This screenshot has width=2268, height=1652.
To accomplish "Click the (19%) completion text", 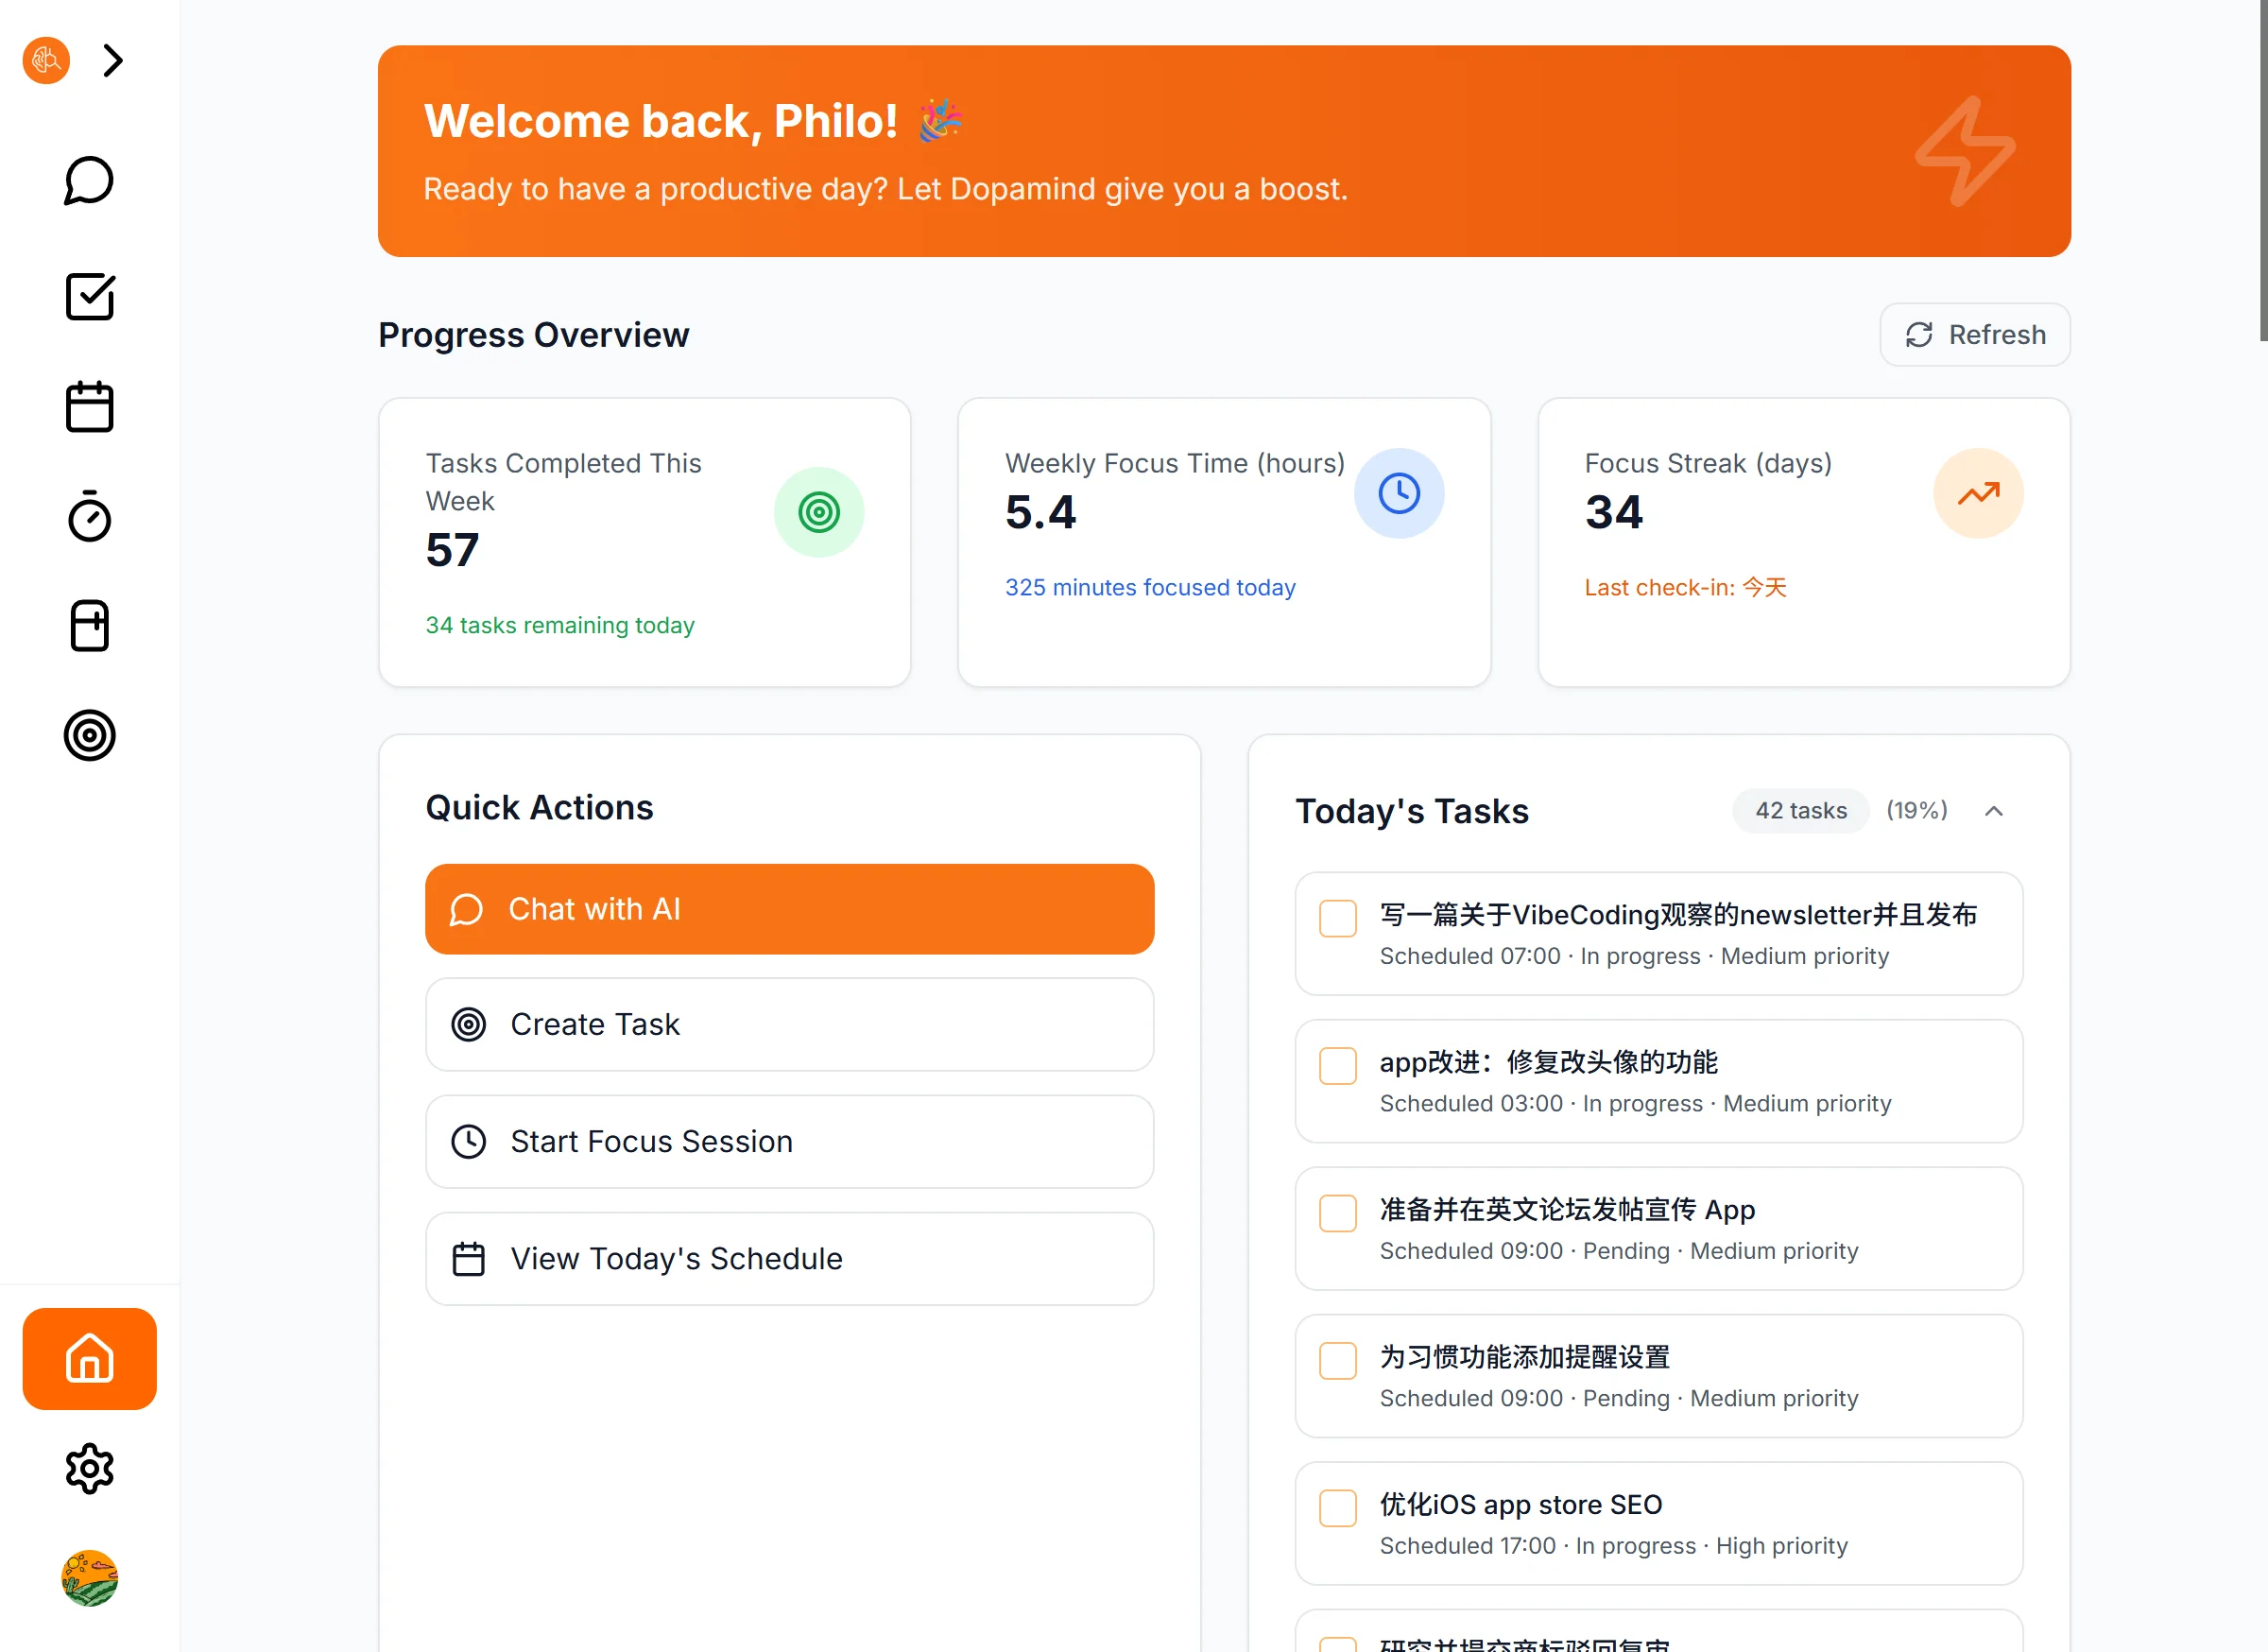I will coord(1917,811).
